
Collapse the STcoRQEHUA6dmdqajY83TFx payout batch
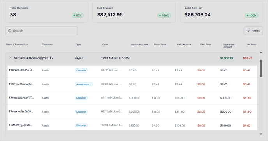coord(11,58)
